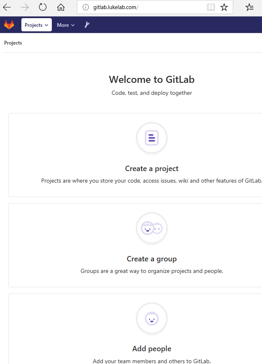
Task: Click the Create a project document icon
Action: 152,138
